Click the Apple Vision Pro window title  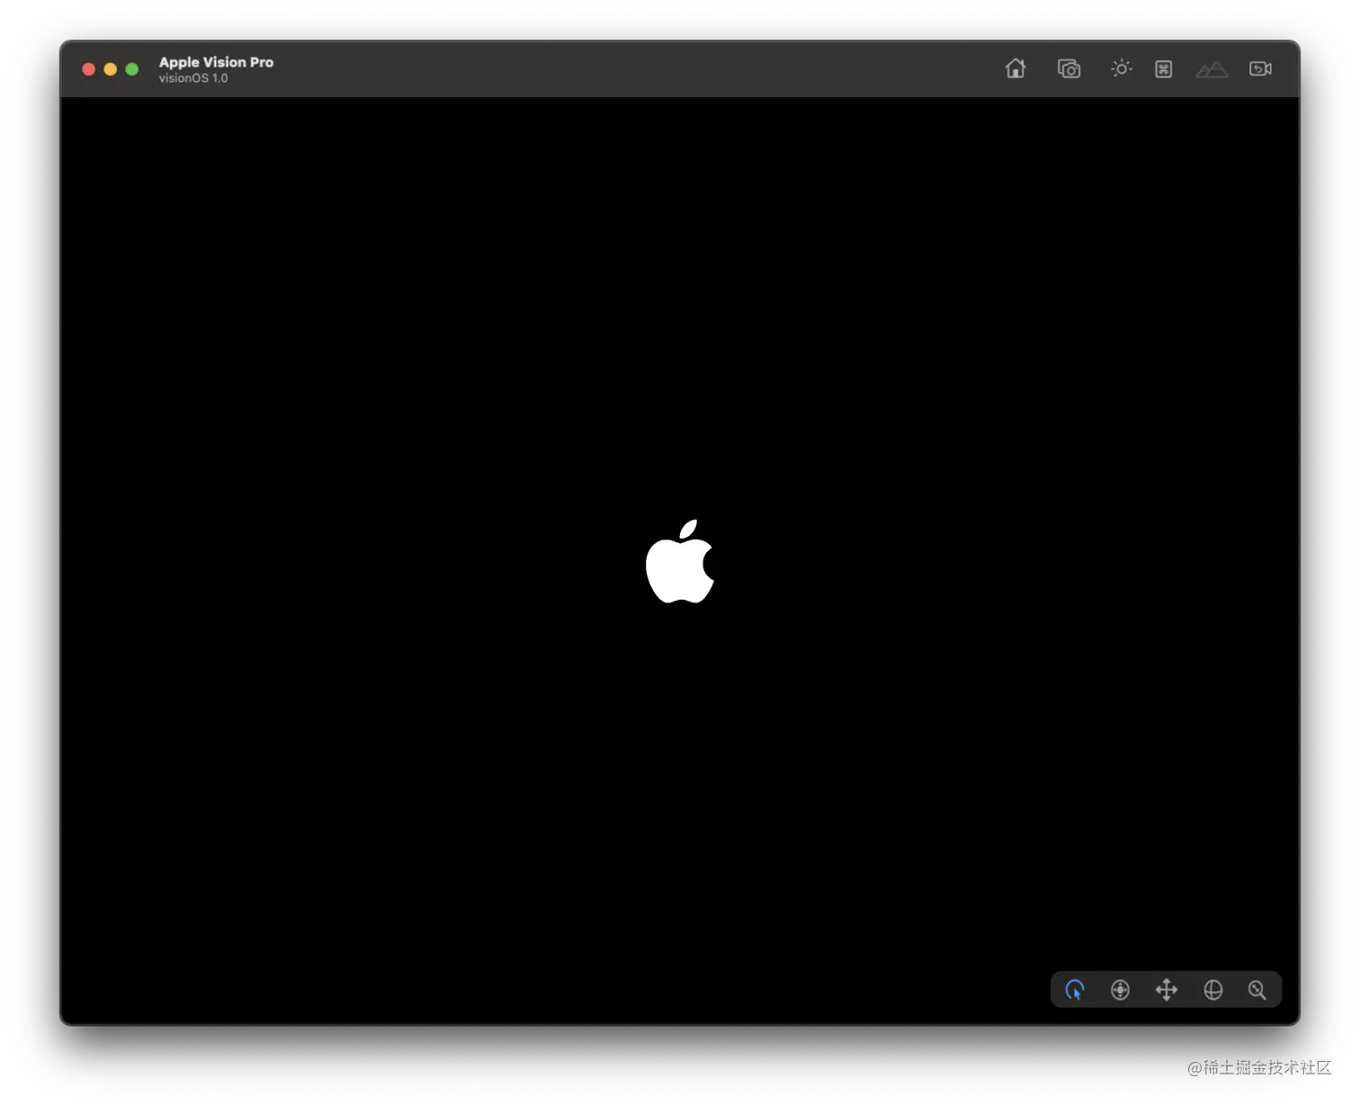click(216, 62)
